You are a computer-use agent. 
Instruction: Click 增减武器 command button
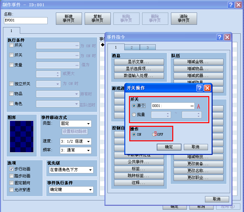(198, 76)
